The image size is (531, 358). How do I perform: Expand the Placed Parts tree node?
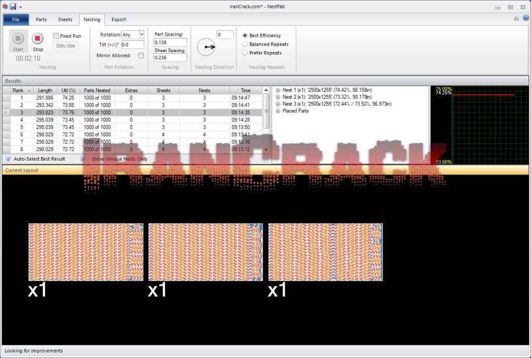coord(278,111)
